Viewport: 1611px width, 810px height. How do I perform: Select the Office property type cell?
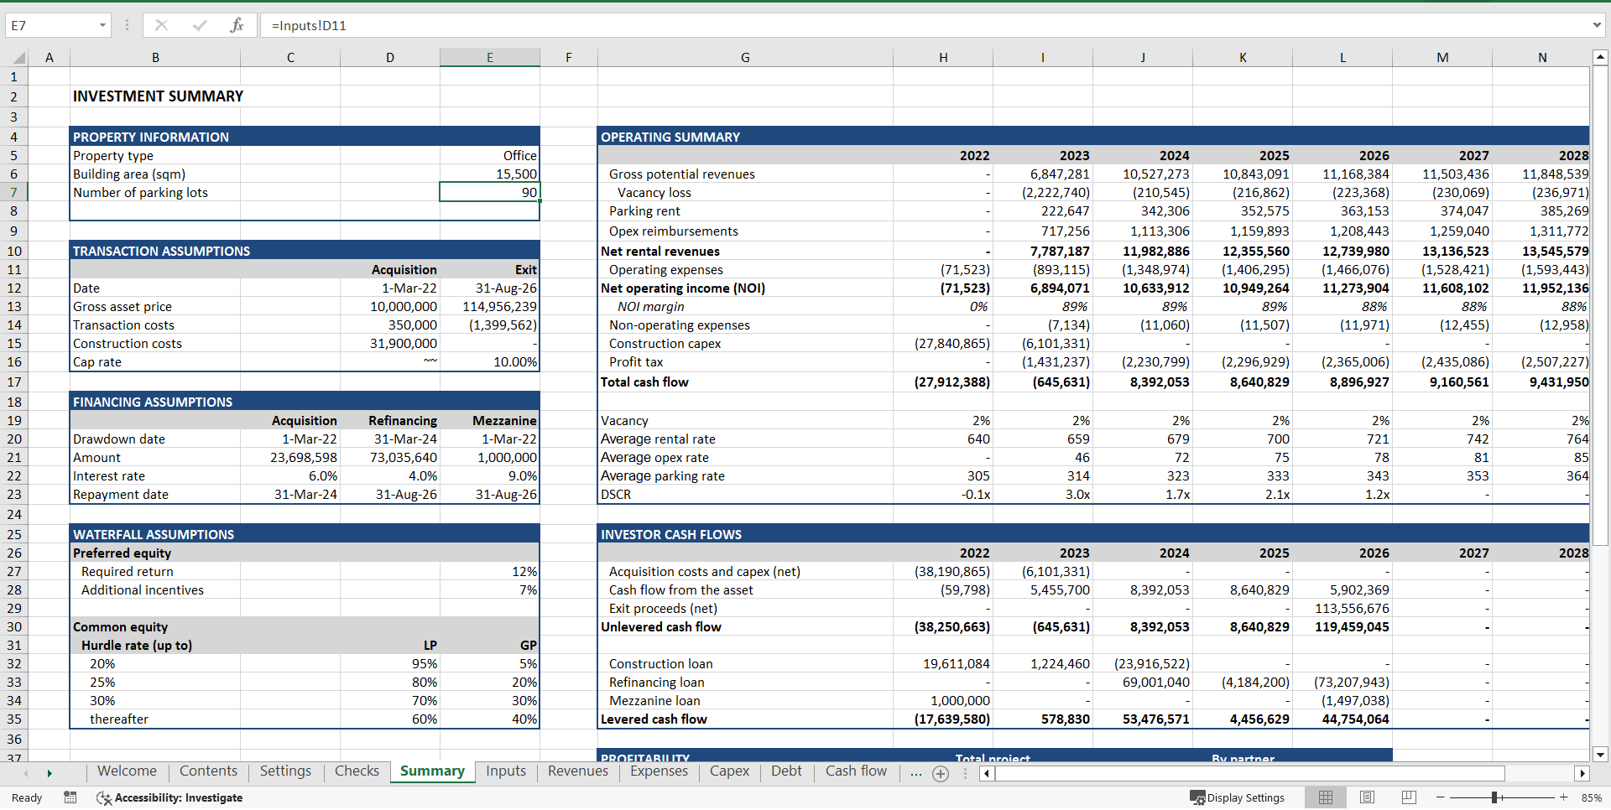tap(490, 156)
